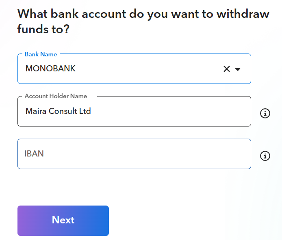Show info for Account Holder Name

coord(265,114)
